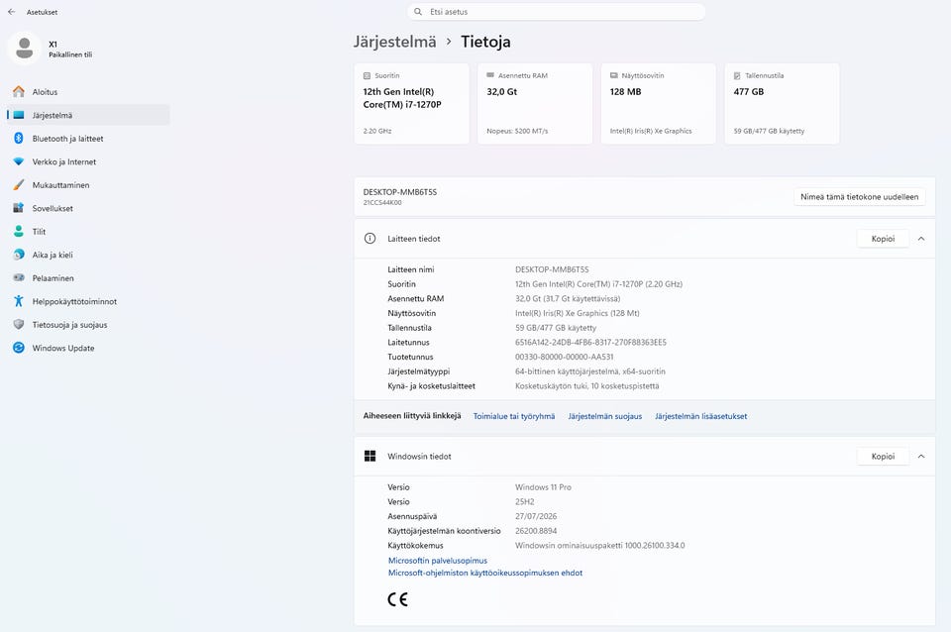Viewport: 951px width, 632px height.
Task: Open the Pelaaminen gaming icon
Action: [x=19, y=277]
